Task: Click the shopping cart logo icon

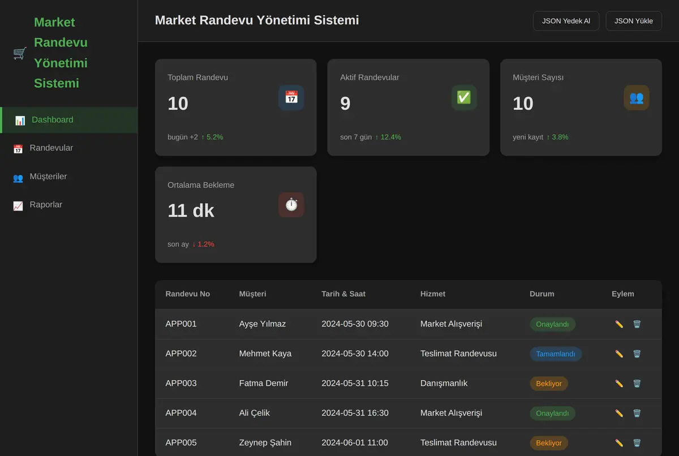Action: pos(20,53)
